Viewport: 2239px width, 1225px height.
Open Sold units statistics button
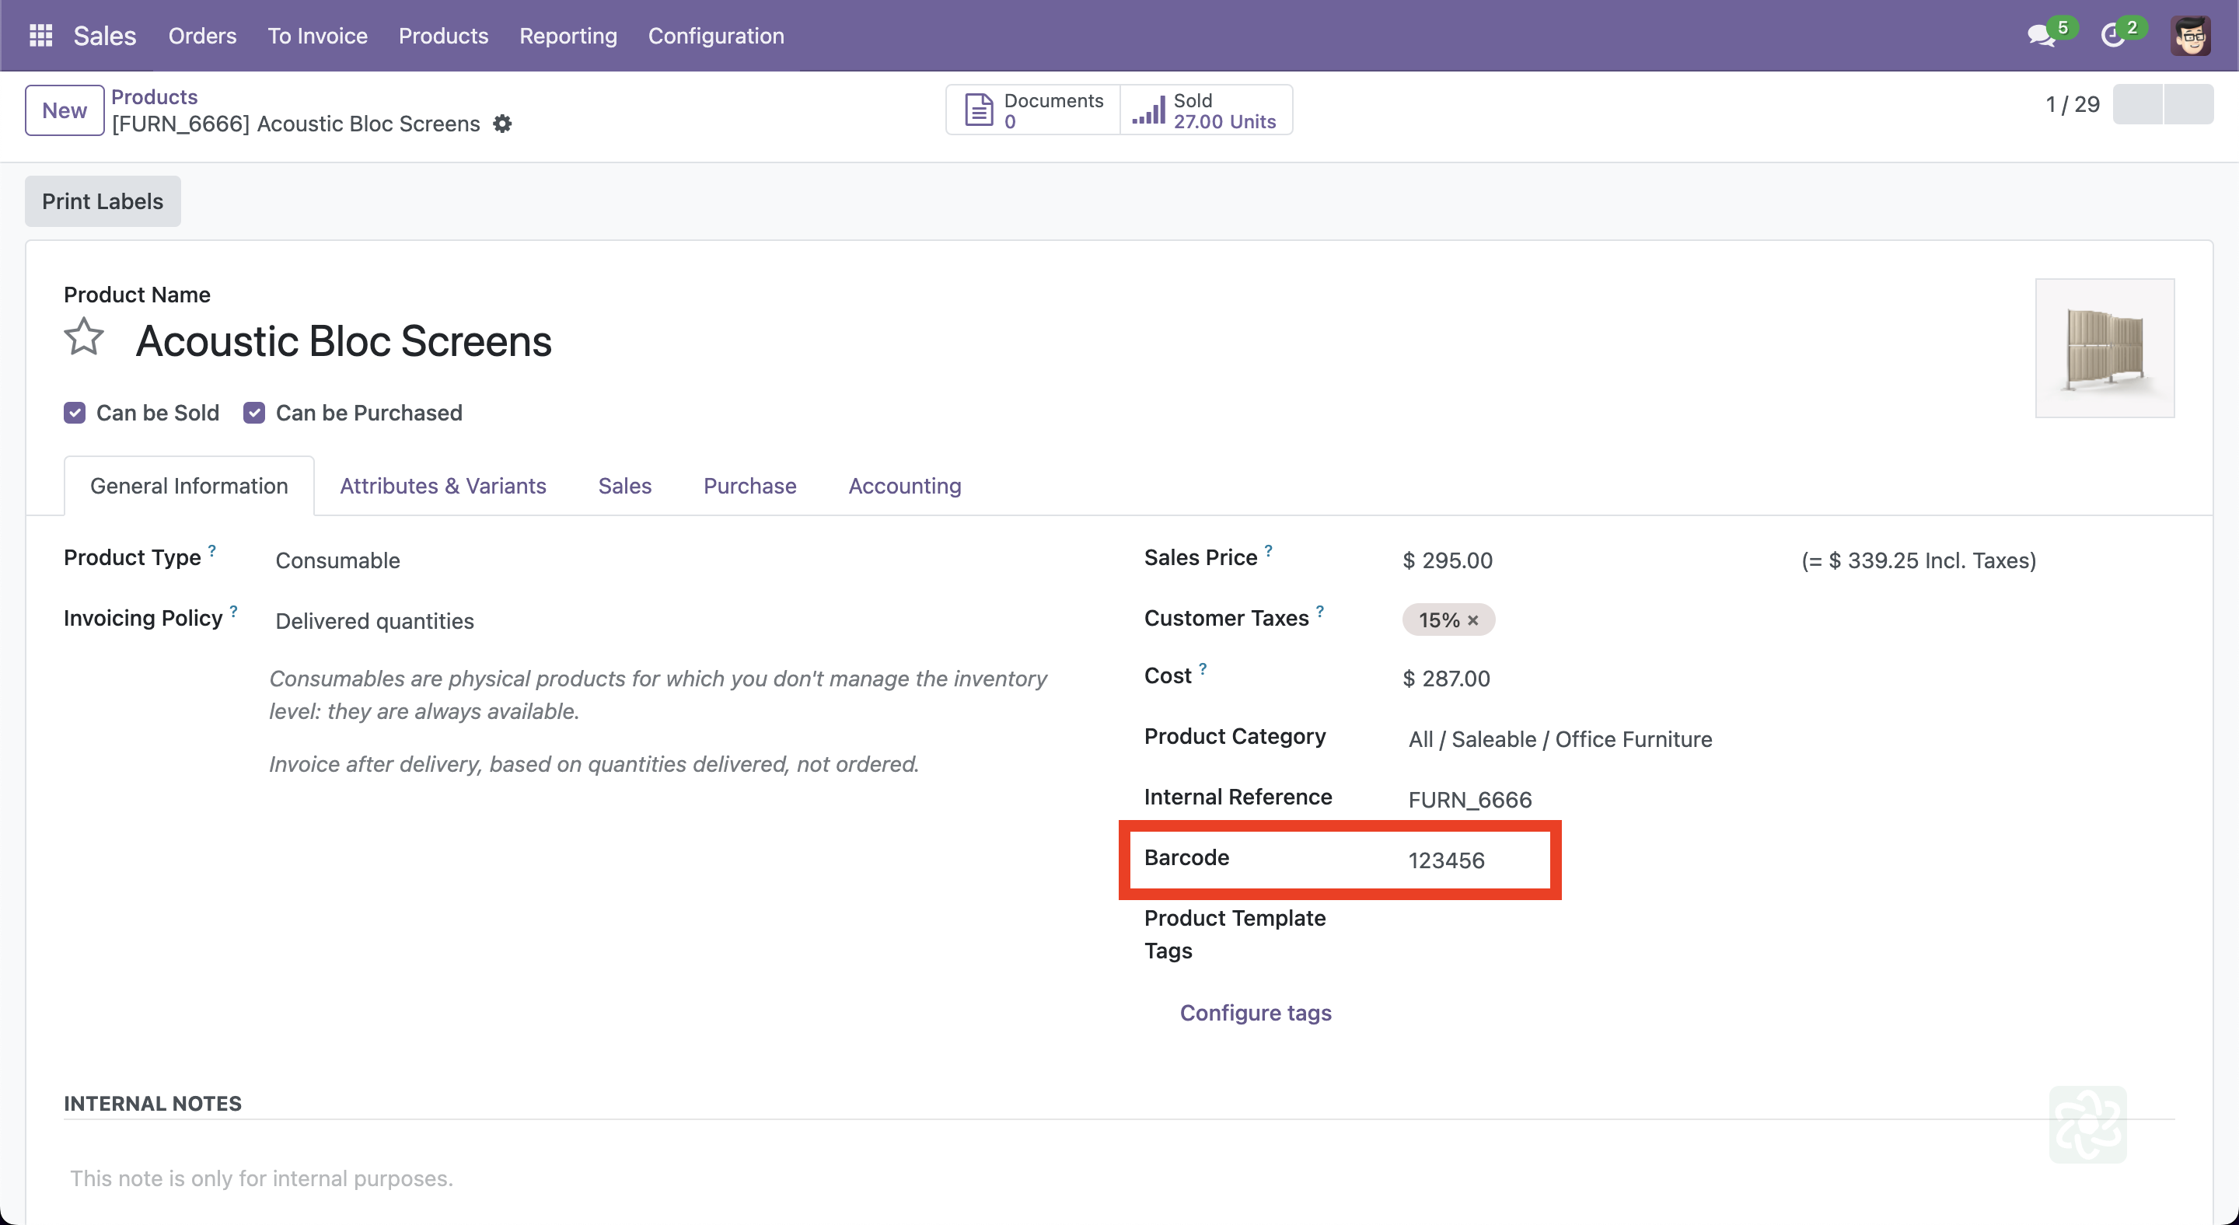1206,110
